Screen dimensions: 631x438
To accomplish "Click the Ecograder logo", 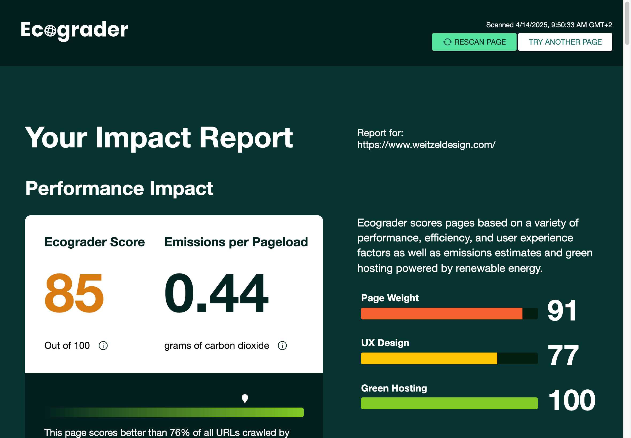I will point(74,30).
